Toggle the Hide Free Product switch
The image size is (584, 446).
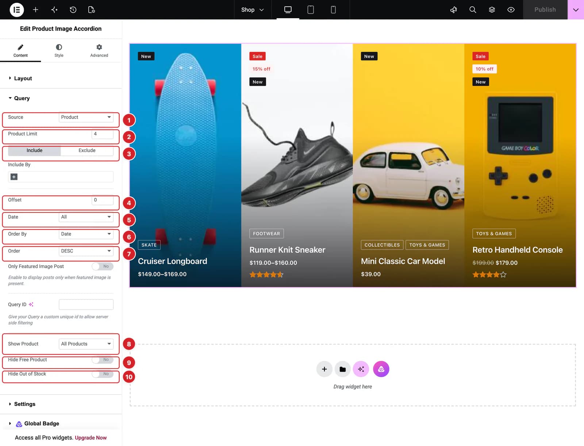(x=103, y=360)
